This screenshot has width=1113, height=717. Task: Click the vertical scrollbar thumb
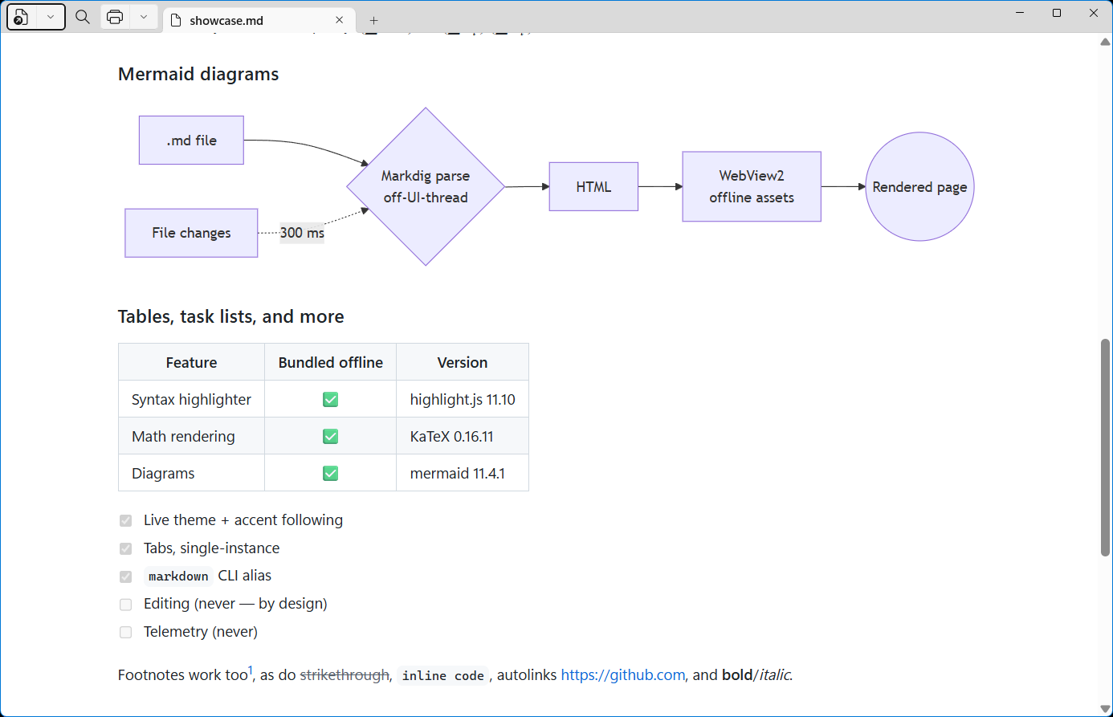pyautogui.click(x=1106, y=447)
